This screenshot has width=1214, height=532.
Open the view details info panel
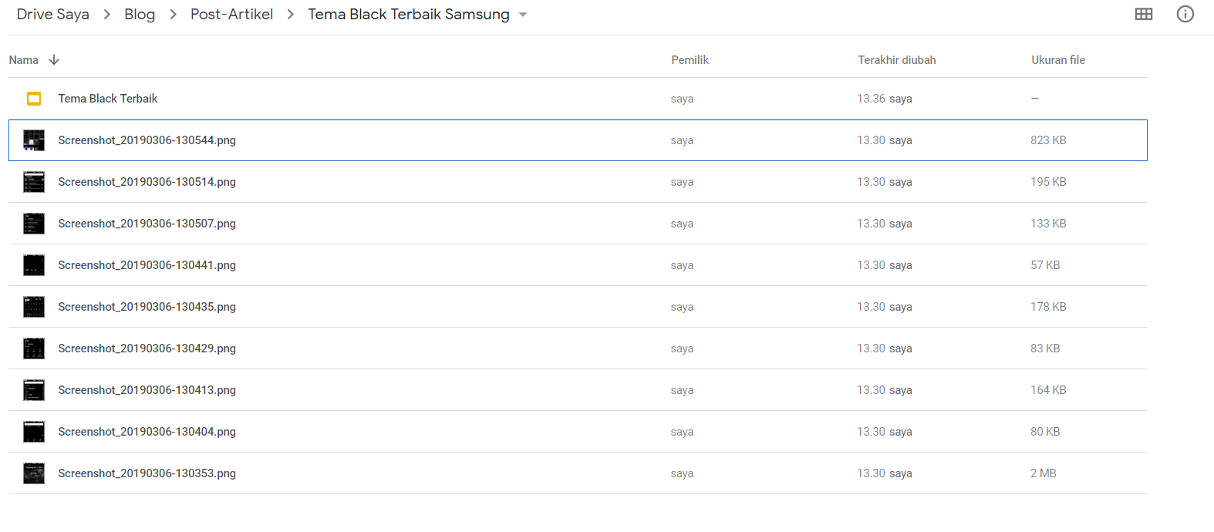click(x=1185, y=14)
